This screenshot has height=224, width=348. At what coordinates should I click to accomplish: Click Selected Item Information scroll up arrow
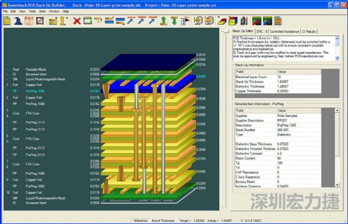pyautogui.click(x=337, y=111)
